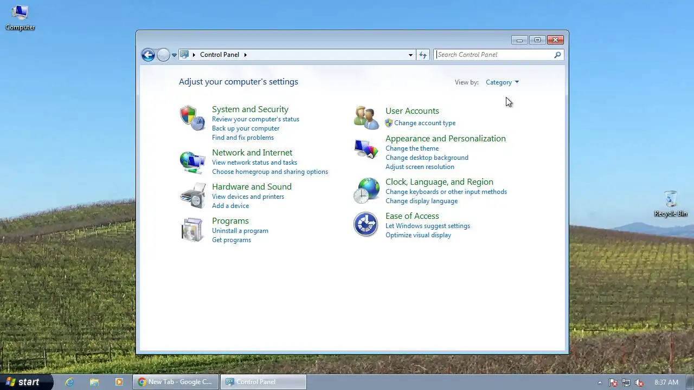Image resolution: width=694 pixels, height=390 pixels.
Task: Click the volume speaker tray icon
Action: click(x=639, y=382)
